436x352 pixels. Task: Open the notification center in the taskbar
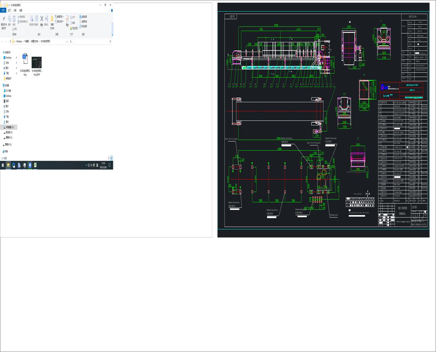pos(110,165)
